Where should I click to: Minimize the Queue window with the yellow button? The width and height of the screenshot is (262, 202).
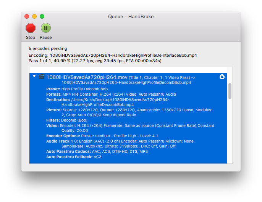(x=34, y=16)
